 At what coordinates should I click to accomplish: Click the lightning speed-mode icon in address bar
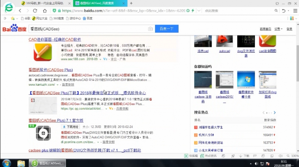(193, 11)
